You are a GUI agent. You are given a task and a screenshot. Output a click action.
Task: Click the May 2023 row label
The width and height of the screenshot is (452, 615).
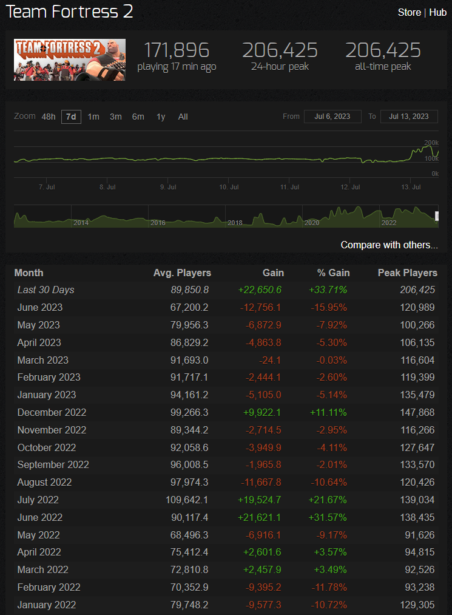[38, 325]
